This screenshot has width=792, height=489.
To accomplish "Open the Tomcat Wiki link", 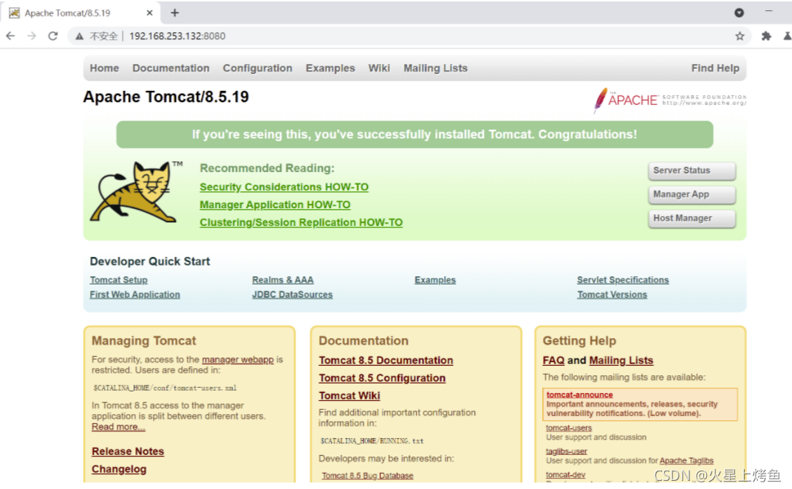I will point(349,395).
